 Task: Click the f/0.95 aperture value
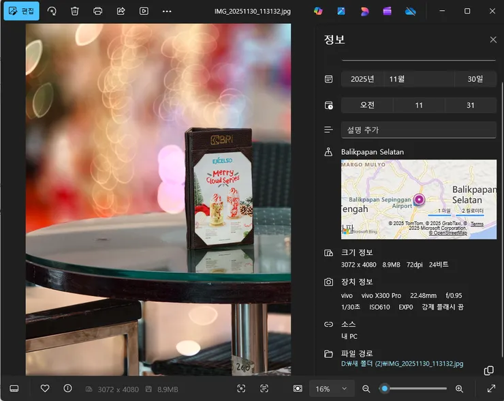point(454,295)
